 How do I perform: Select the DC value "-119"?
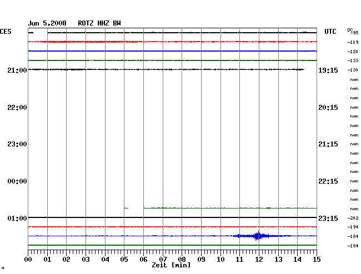click(x=353, y=42)
